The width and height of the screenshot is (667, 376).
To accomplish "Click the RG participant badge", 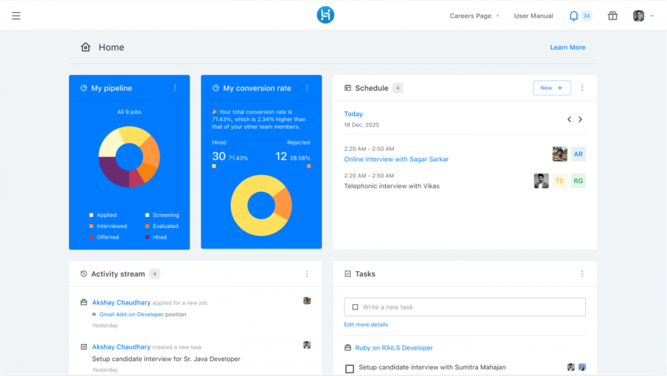I will tap(579, 181).
